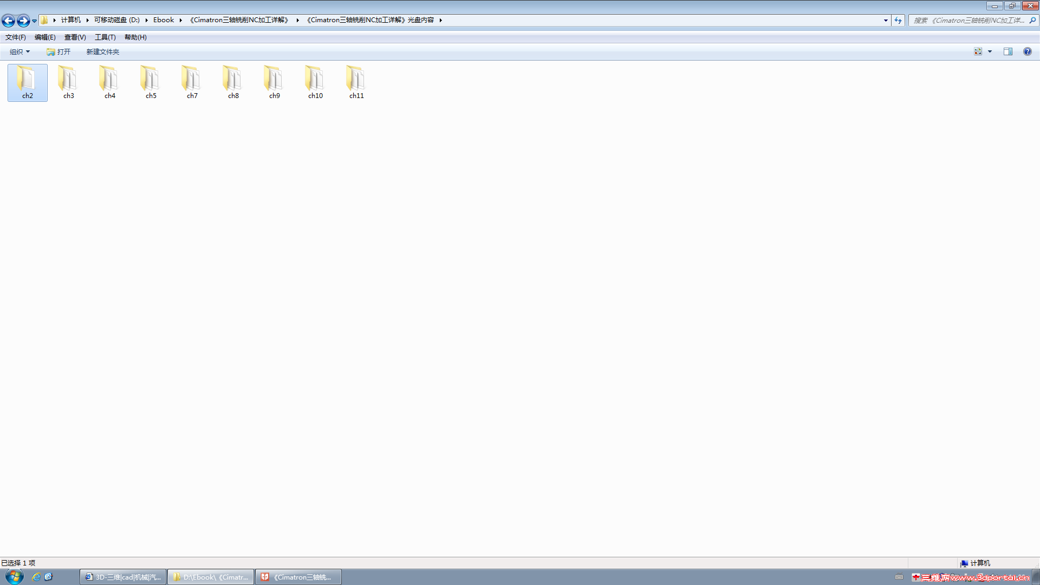Change the view with the views icon
Viewport: 1040px width, 585px height.
pyautogui.click(x=978, y=52)
